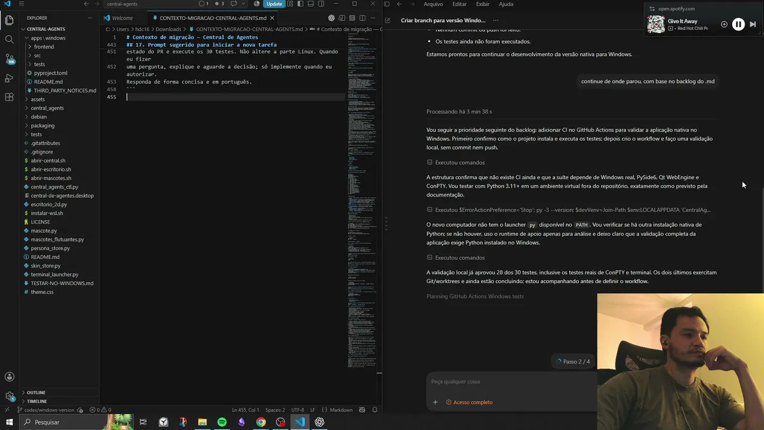Open the new chat compose icon in Codex
Screen dimensions: 764x430
tap(387, 20)
